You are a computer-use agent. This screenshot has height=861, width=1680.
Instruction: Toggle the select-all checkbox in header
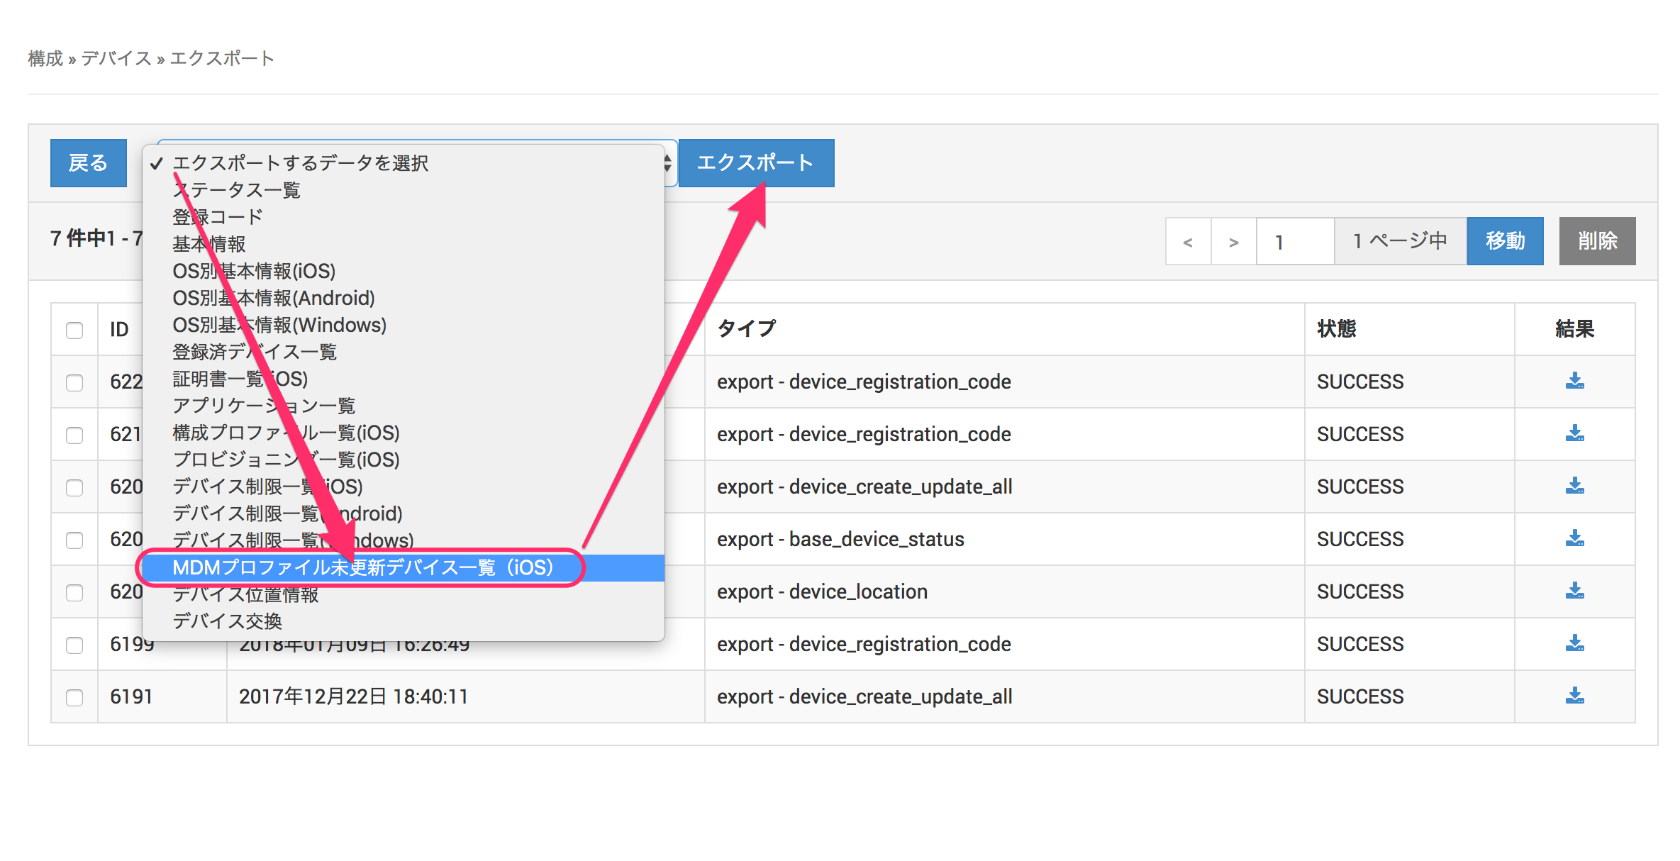coord(74,330)
